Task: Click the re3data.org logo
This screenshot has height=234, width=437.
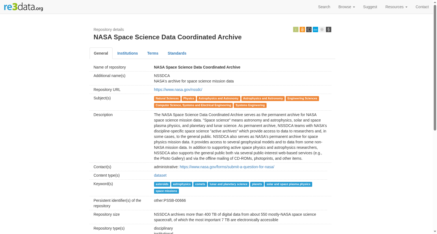Action: click(23, 7)
